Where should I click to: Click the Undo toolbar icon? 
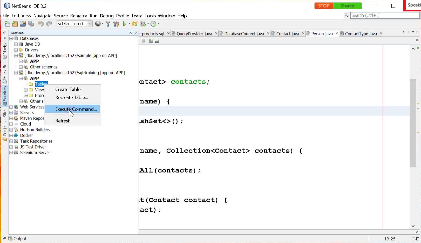coord(41,24)
